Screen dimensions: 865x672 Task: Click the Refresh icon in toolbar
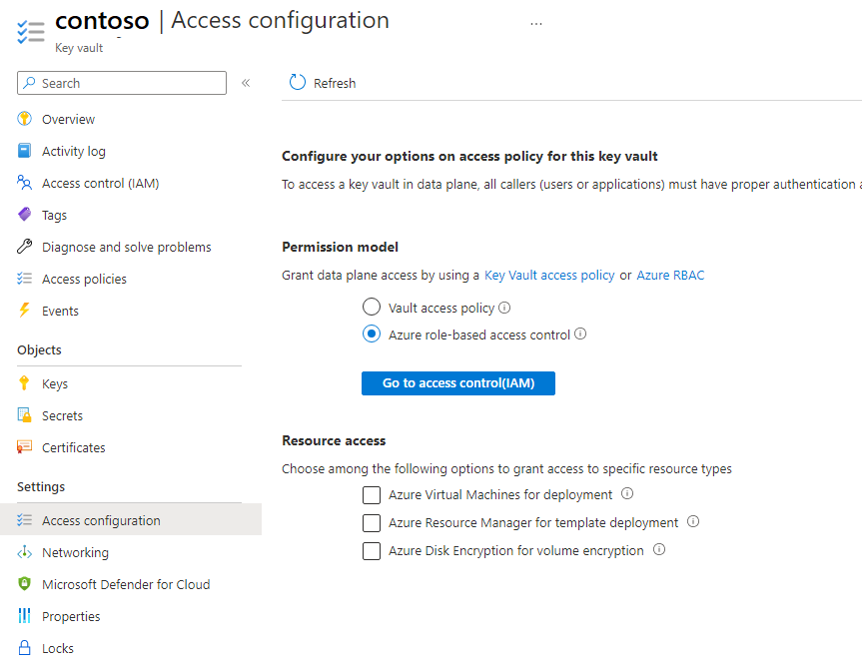(298, 83)
